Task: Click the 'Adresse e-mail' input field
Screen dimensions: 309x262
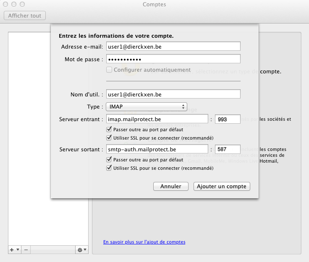Action: pyautogui.click(x=173, y=47)
